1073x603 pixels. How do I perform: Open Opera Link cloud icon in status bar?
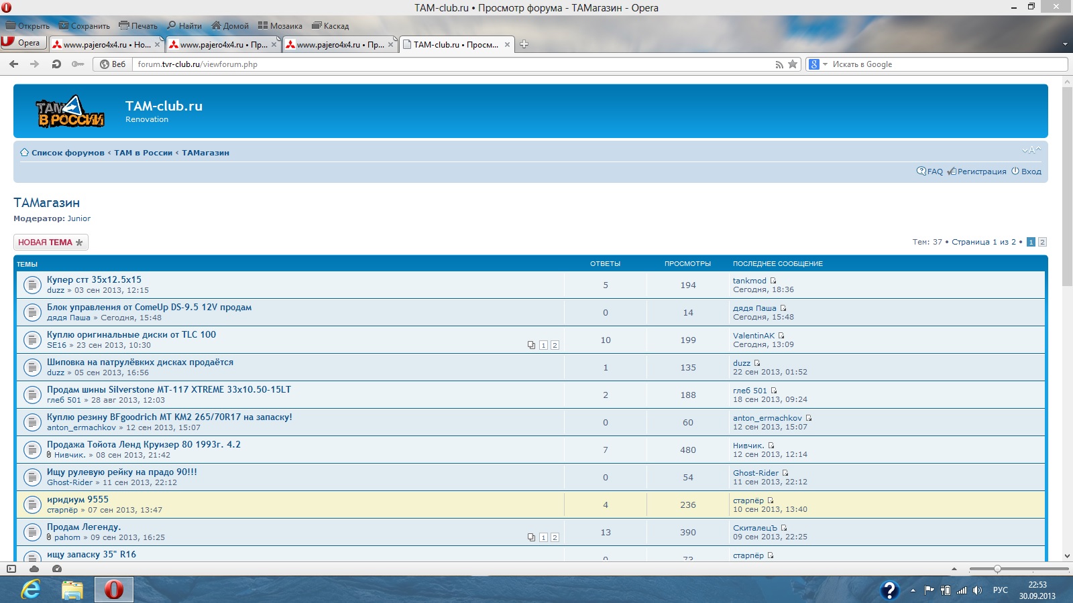(34, 569)
